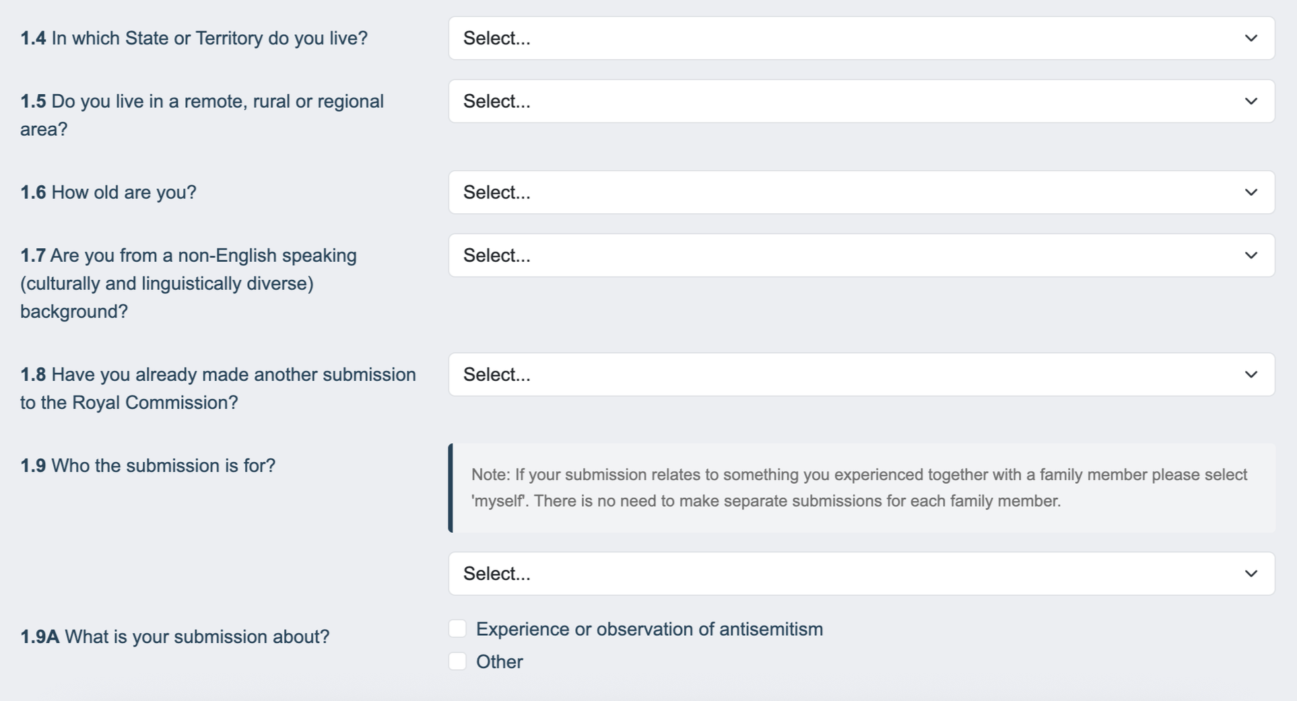1297x701 pixels.
Task: Click the note about family member submissions
Action: [x=859, y=488]
